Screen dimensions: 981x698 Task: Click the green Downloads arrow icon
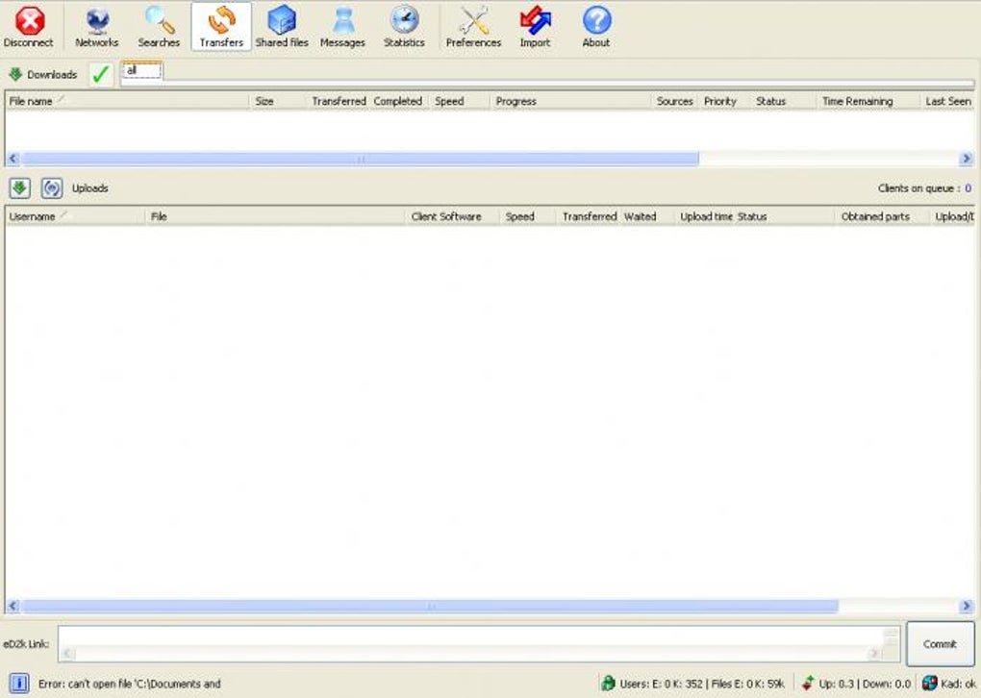(x=15, y=74)
